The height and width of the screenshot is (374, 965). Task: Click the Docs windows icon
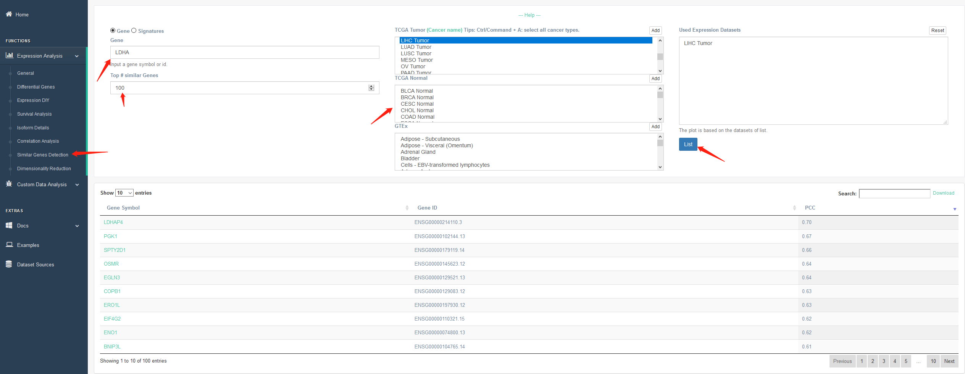tap(9, 225)
